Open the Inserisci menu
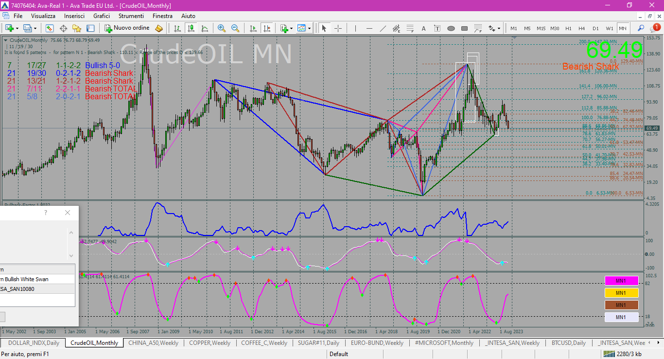The width and height of the screenshot is (664, 359). 74,16
